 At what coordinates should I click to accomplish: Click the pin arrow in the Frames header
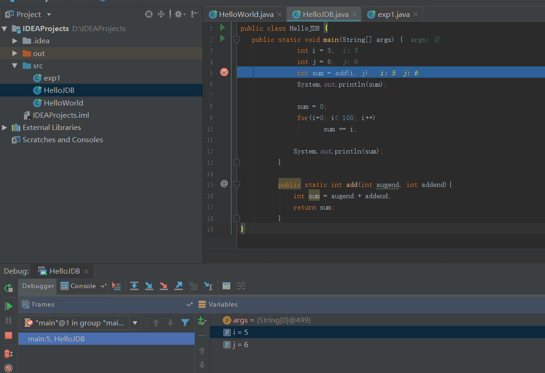[189, 305]
